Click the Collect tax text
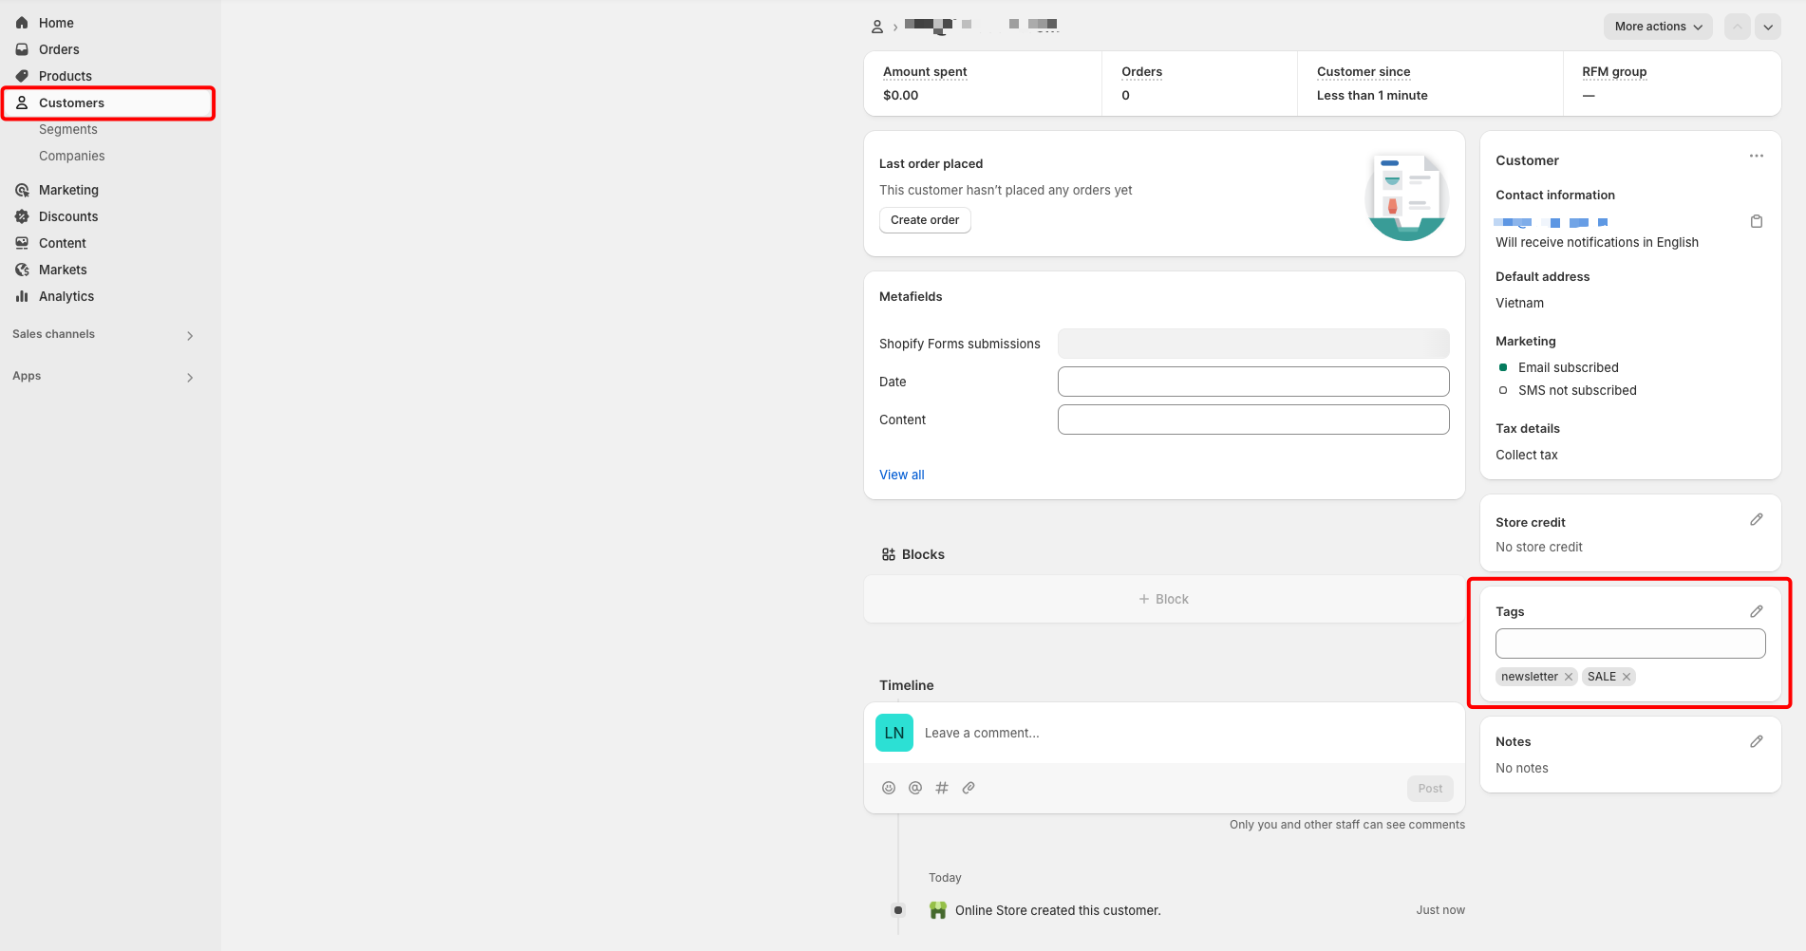 pos(1527,455)
